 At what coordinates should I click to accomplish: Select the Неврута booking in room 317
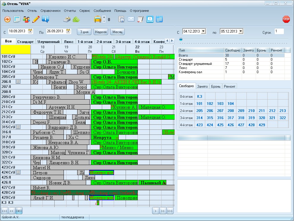(105, 137)
